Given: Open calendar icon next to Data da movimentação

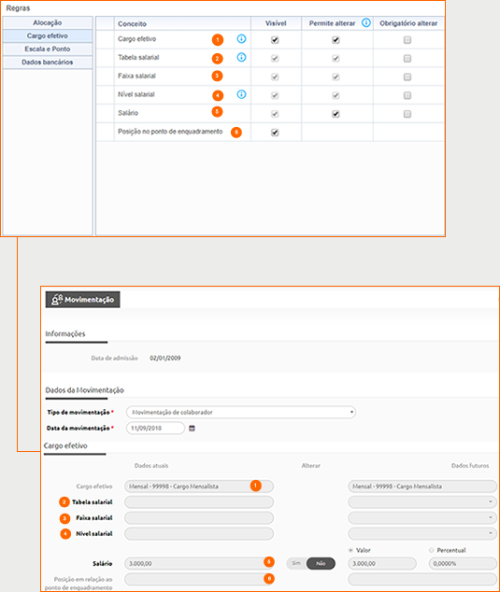Looking at the screenshot, I should [192, 429].
